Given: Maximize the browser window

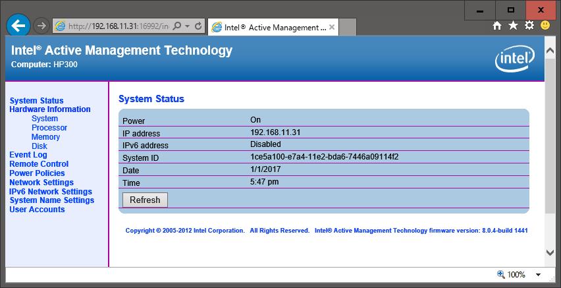Looking at the screenshot, I should point(511,11).
